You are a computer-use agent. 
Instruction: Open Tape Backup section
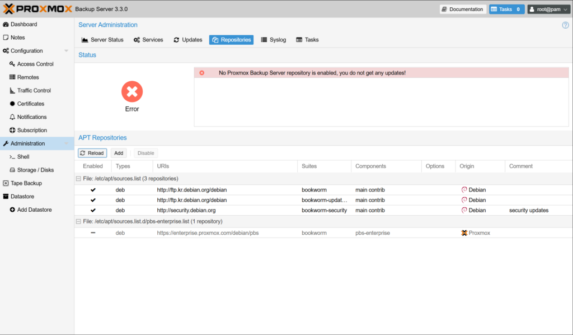click(26, 183)
